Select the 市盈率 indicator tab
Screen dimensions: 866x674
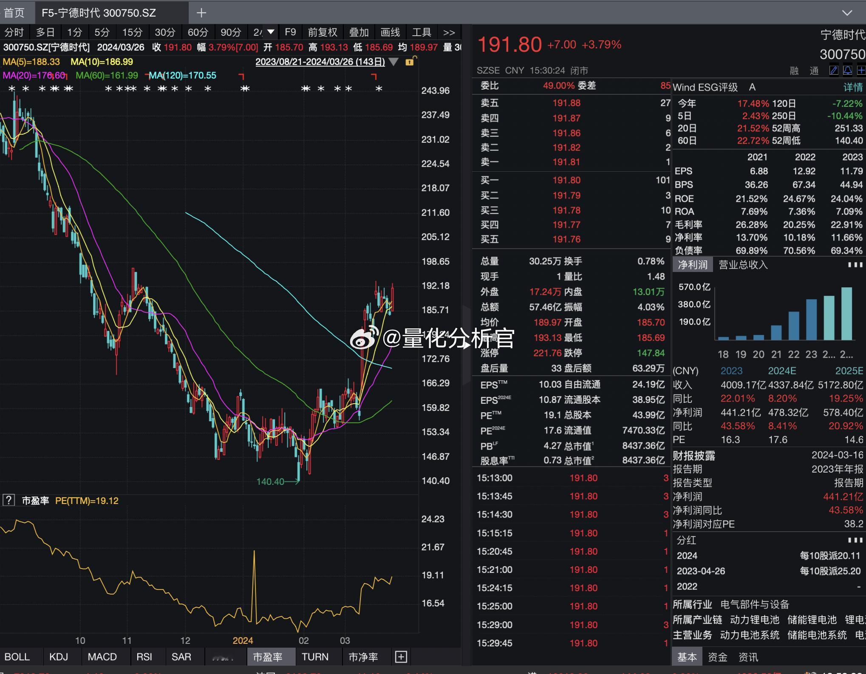tap(271, 657)
